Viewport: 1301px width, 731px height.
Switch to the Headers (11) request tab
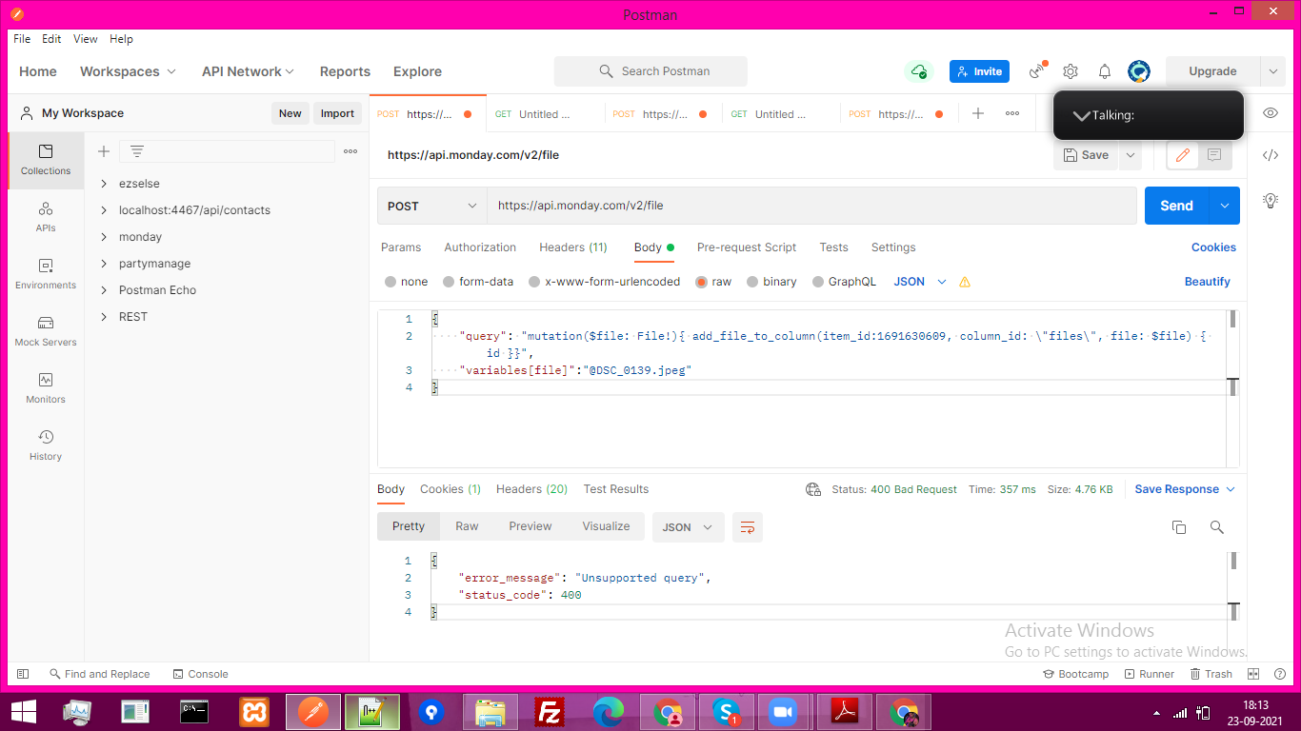pos(572,247)
